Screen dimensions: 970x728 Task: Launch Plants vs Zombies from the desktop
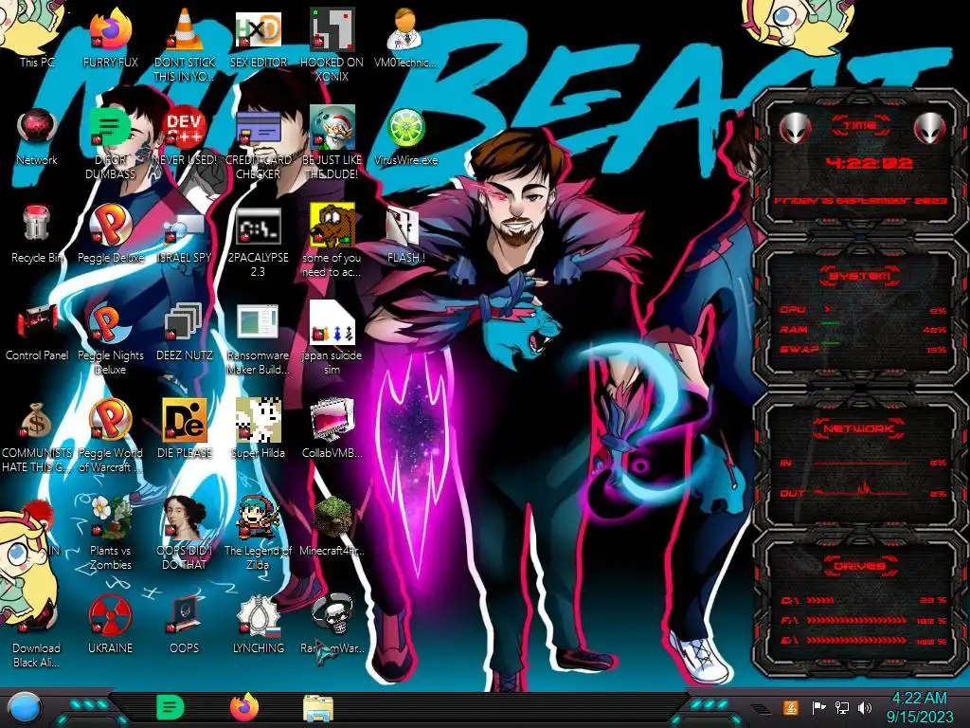[110, 533]
